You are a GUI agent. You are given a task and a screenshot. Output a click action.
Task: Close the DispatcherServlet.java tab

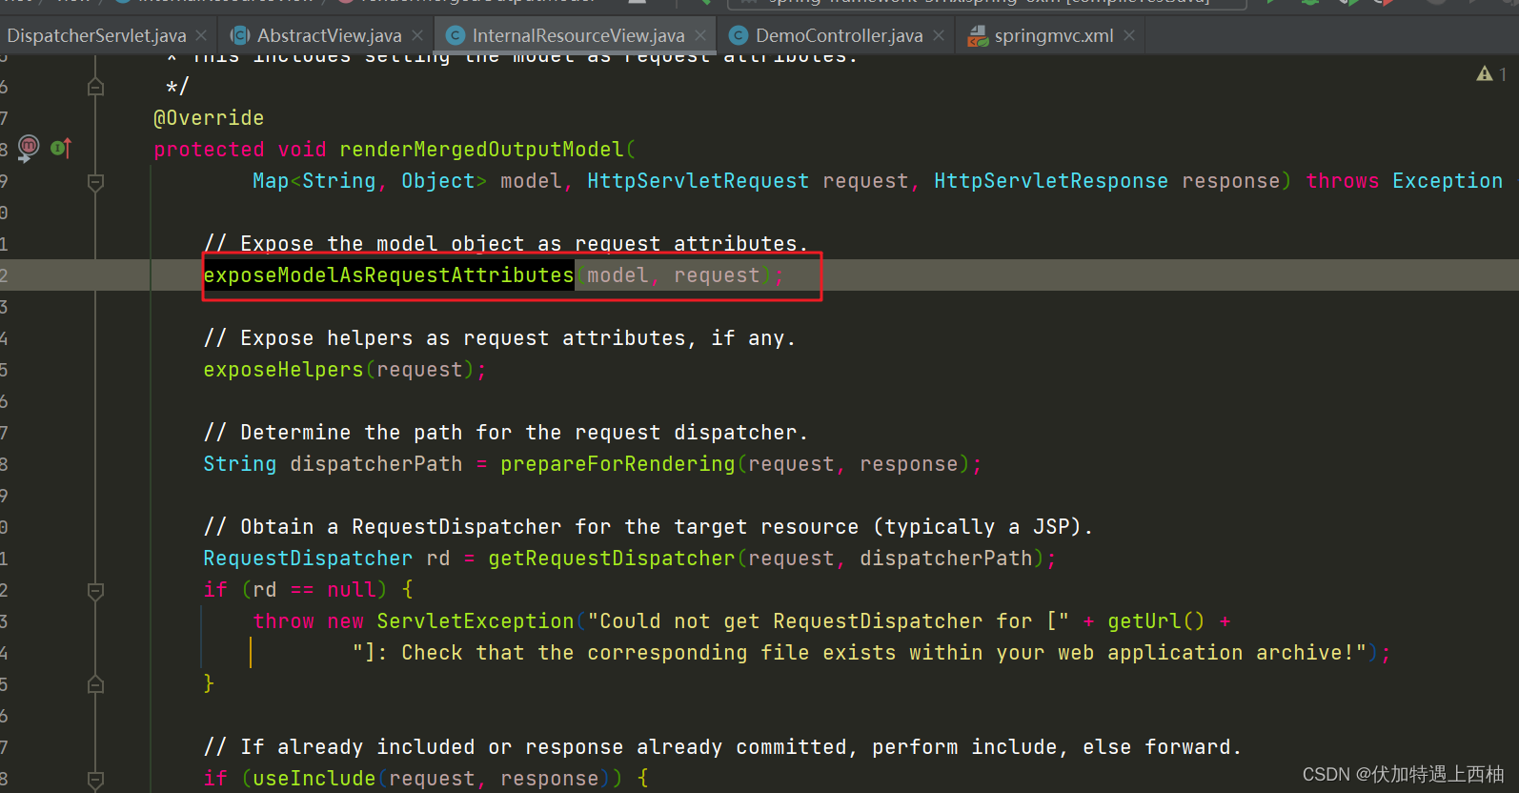click(201, 36)
